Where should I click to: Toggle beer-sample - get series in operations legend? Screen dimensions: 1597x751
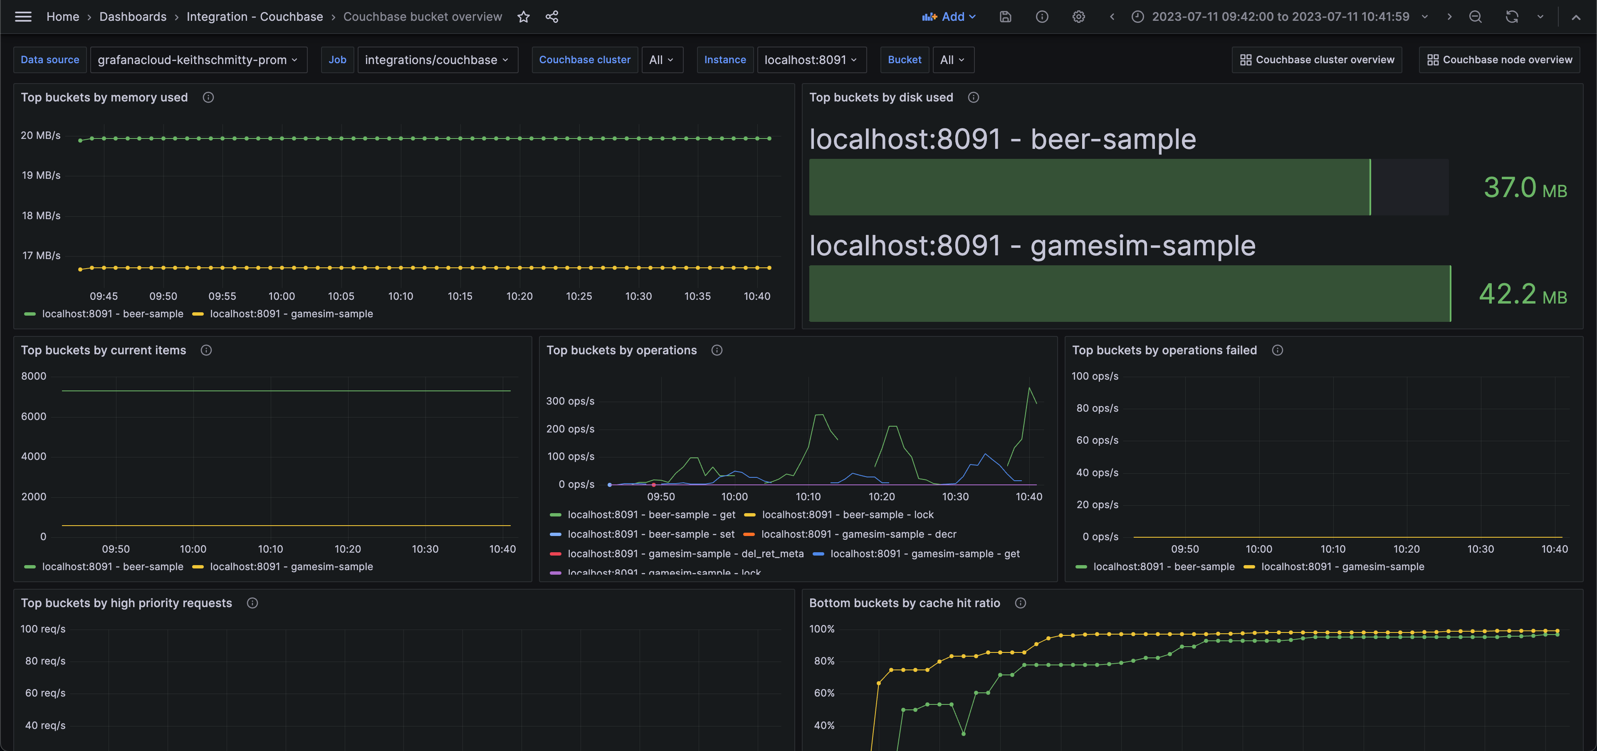point(651,514)
